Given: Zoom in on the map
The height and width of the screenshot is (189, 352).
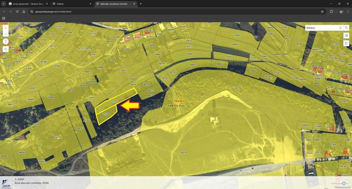Looking at the screenshot, I should click(x=5, y=28).
